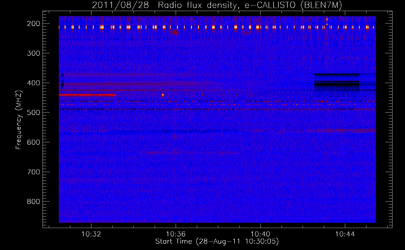
Task: Click the black dropout block near 400 MHz at 10:43
Action: click(337, 82)
